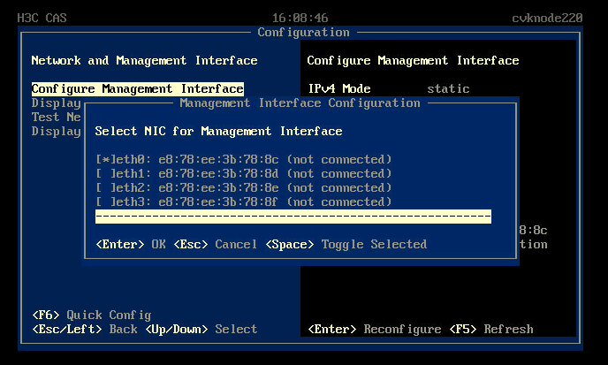Viewport: 608px width, 365px height.
Task: Open the partially hidden Test Ne menu entry
Action: click(56, 118)
